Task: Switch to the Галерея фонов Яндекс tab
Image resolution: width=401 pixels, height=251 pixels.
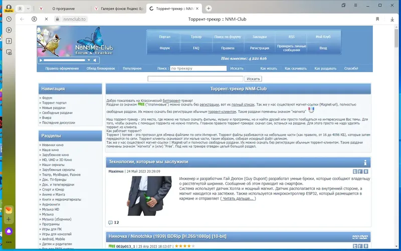Action: click(x=119, y=8)
